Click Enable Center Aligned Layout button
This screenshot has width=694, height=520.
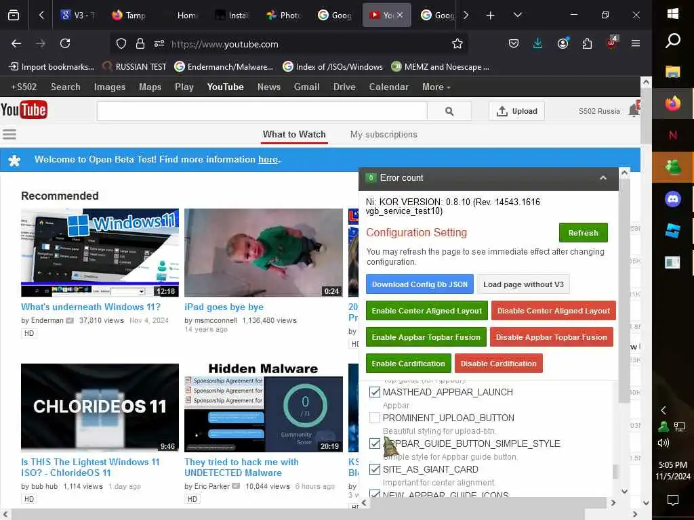click(427, 311)
